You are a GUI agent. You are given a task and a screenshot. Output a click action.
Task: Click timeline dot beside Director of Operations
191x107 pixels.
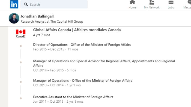[x=21, y=46]
